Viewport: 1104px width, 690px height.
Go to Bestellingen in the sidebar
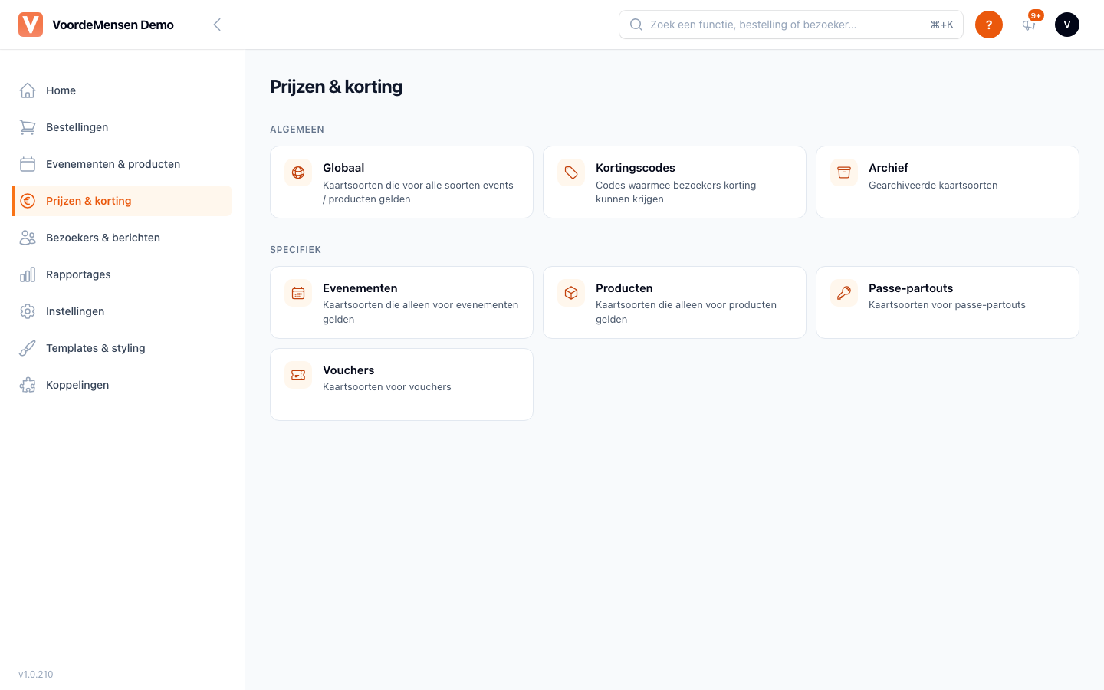(x=123, y=127)
